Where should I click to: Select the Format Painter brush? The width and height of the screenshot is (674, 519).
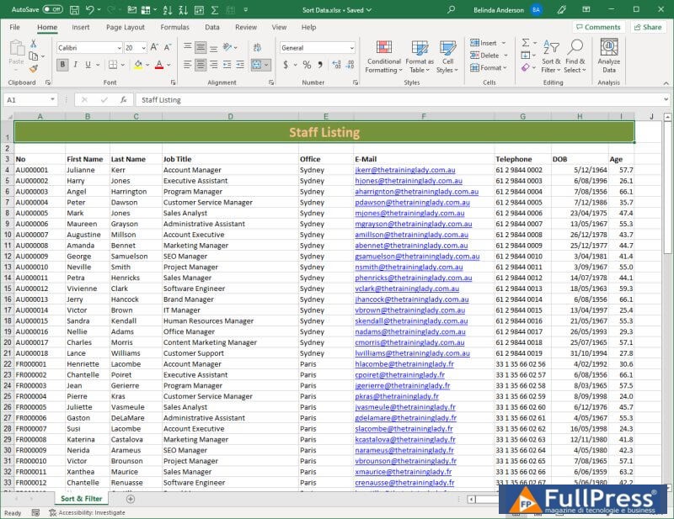click(34, 69)
